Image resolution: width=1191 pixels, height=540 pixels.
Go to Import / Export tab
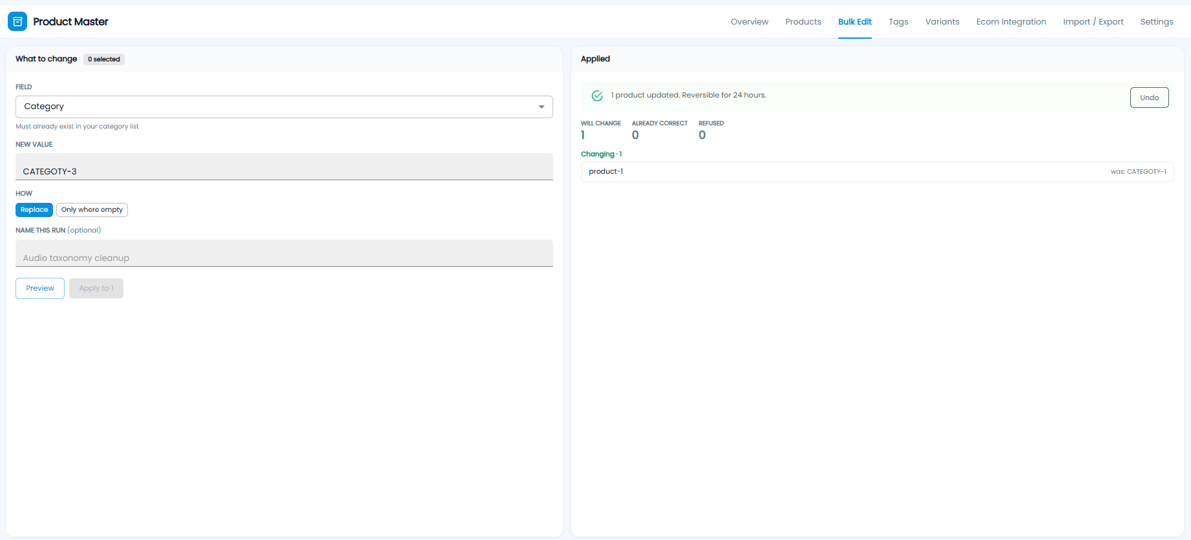point(1093,21)
